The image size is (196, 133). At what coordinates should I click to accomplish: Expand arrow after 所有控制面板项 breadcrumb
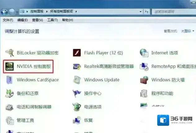coord(76,12)
